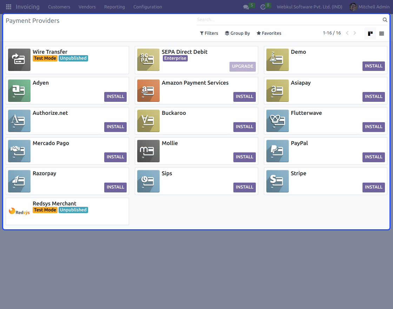Install the PayPal provider

pyautogui.click(x=373, y=157)
